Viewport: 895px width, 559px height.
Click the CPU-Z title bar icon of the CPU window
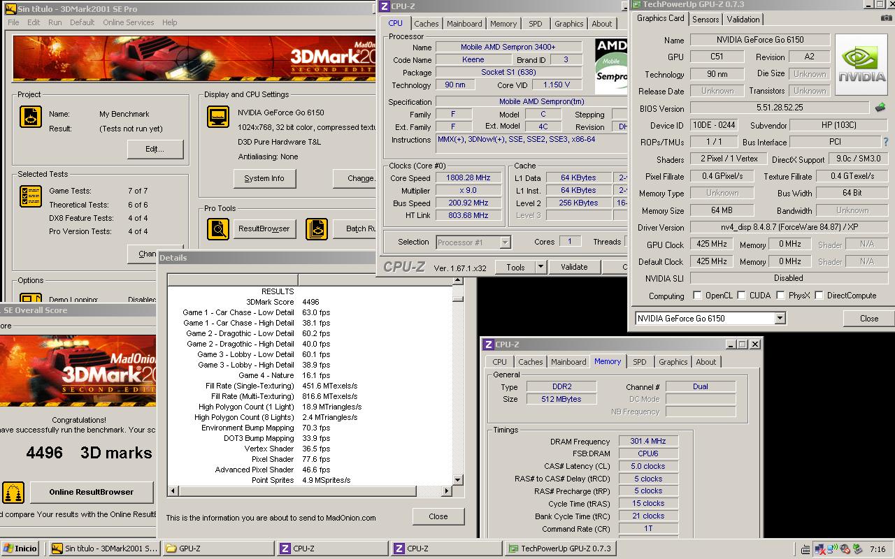[385, 6]
